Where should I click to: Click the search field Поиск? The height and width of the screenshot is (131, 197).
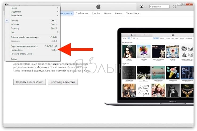pos(159,7)
